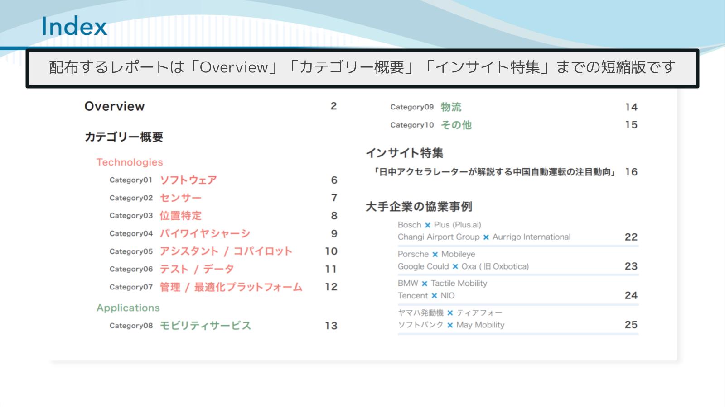This screenshot has height=407, width=725.
Task: Select Bosch × Plus (Plus.ai) line
Action: tap(440, 225)
